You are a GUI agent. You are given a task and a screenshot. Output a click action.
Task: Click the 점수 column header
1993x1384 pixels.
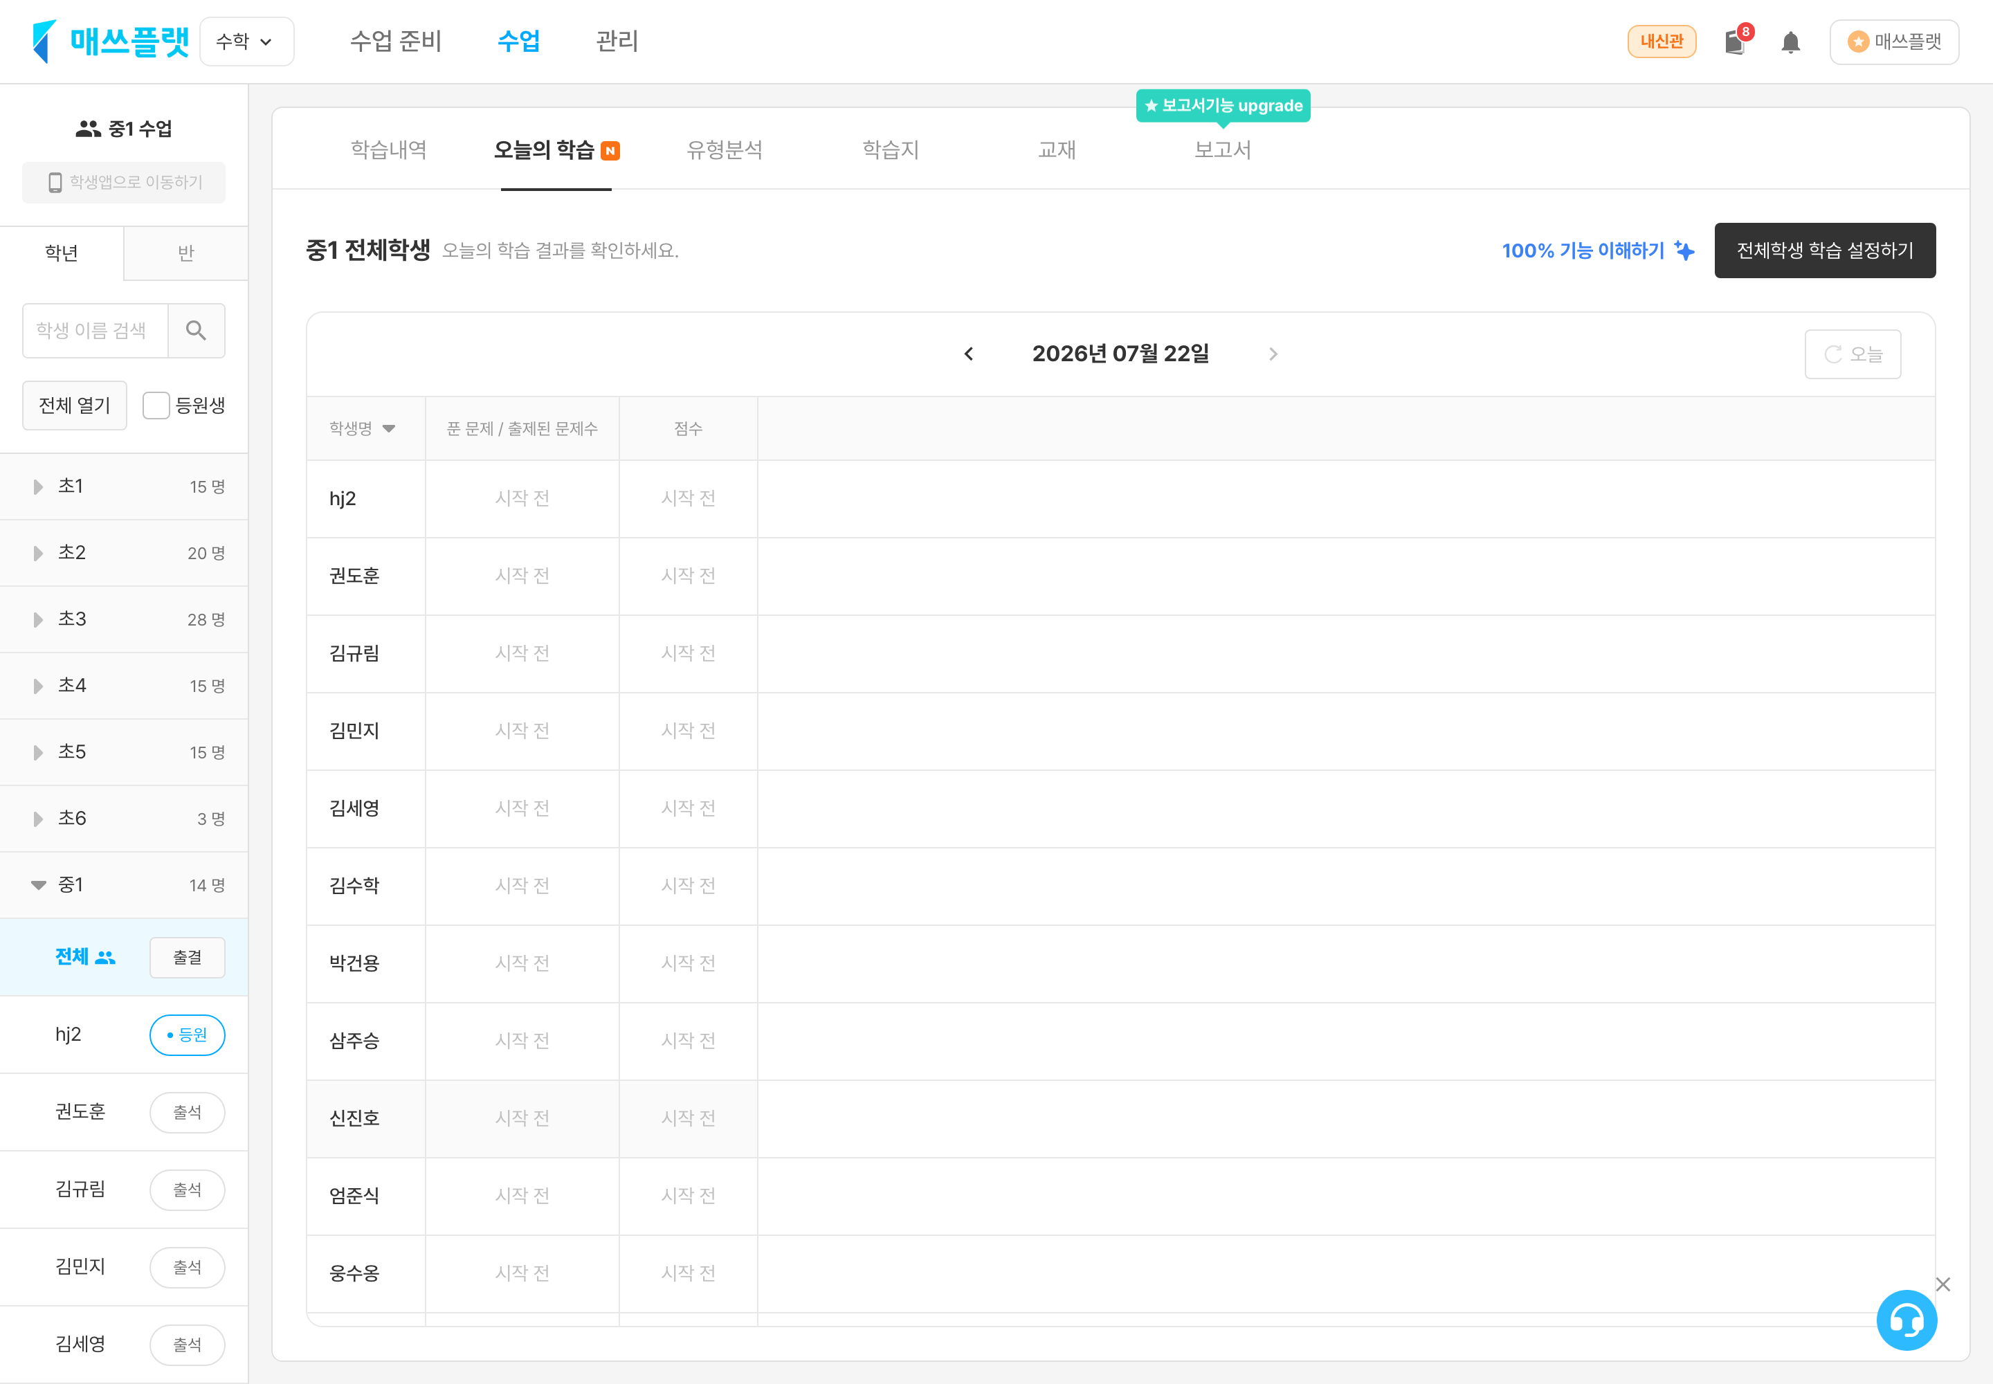689,428
